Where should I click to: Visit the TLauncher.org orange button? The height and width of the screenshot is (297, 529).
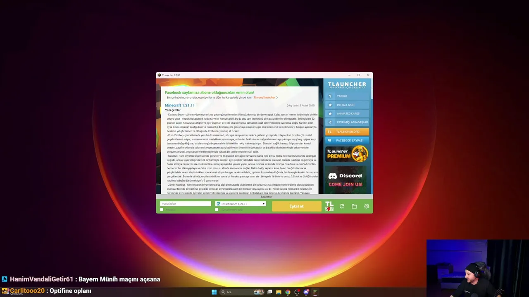click(x=347, y=132)
